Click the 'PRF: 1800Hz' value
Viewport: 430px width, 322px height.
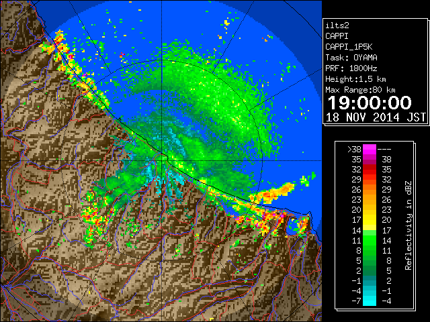coord(351,68)
